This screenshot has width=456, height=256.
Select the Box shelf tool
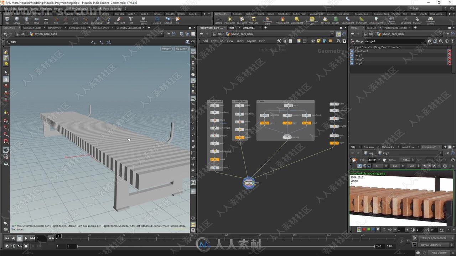pos(7,20)
